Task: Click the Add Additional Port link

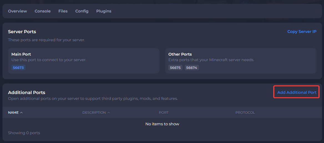Action: tap(297, 92)
